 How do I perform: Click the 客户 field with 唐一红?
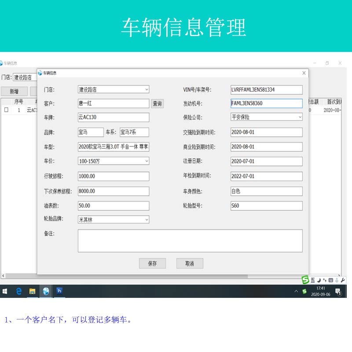(x=114, y=103)
